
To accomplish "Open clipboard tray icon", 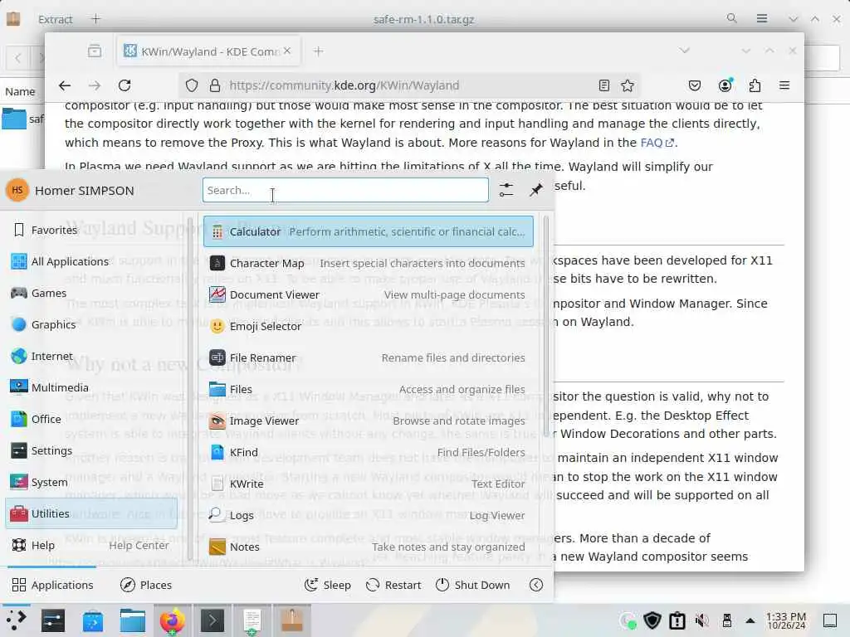I will (677, 620).
